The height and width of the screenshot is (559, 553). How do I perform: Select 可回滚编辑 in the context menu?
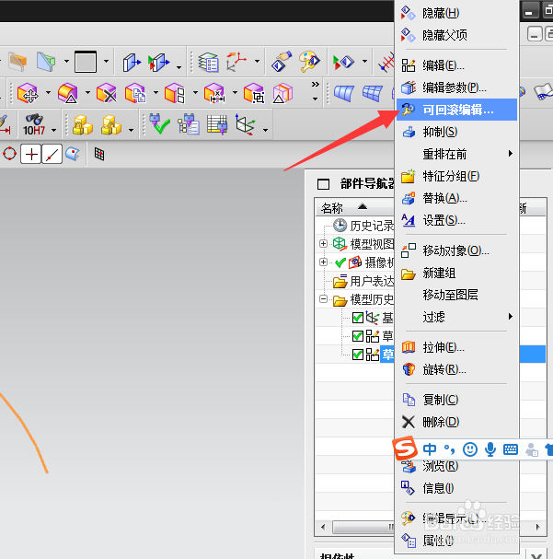456,110
